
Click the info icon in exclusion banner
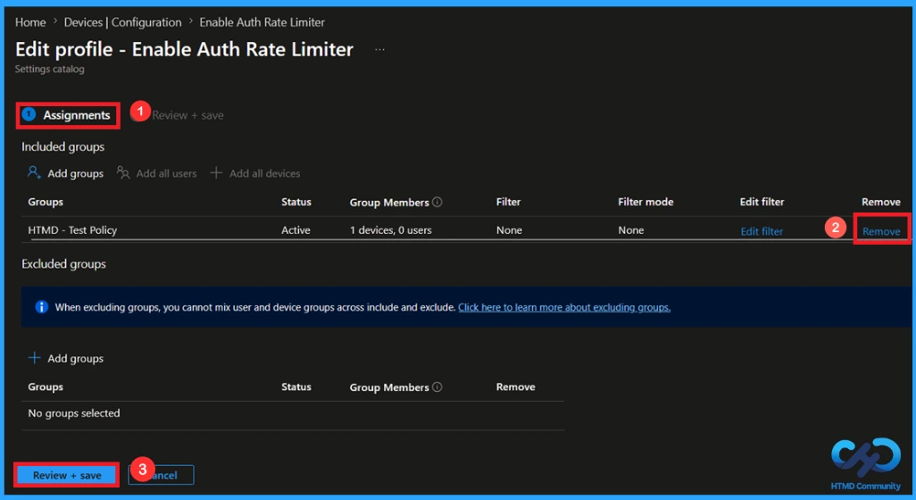(x=41, y=306)
